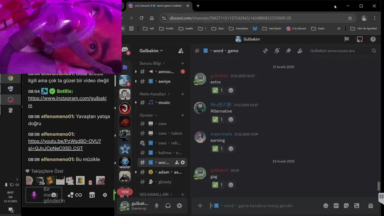The width and height of the screenshot is (384, 216).
Task: Add reaction smiley under 'gag' message
Action: (x=231, y=185)
